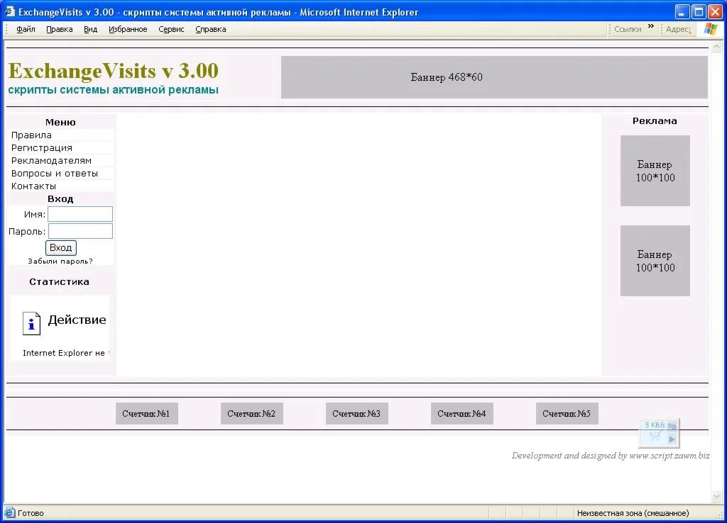This screenshot has height=523, width=727.
Task: Open the Избранное menu
Action: (128, 29)
